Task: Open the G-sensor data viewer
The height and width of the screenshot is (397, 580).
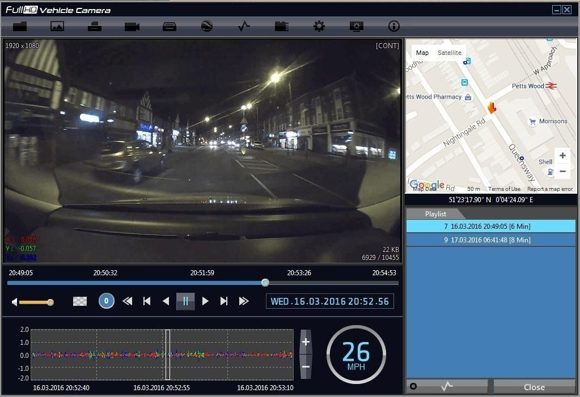Action: 243,26
